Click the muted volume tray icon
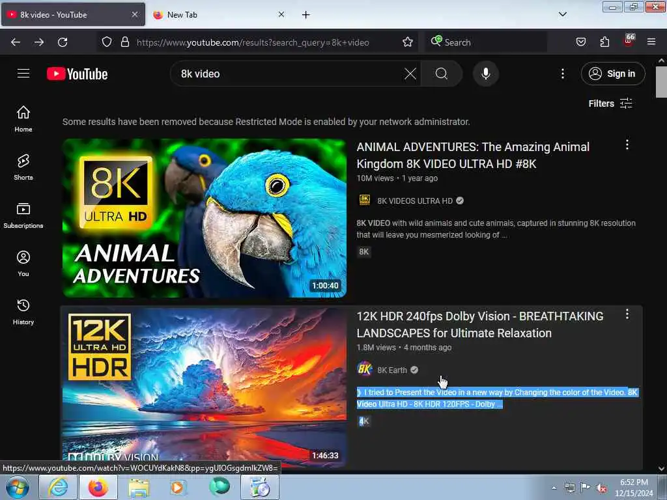This screenshot has width=667, height=500. [x=601, y=488]
